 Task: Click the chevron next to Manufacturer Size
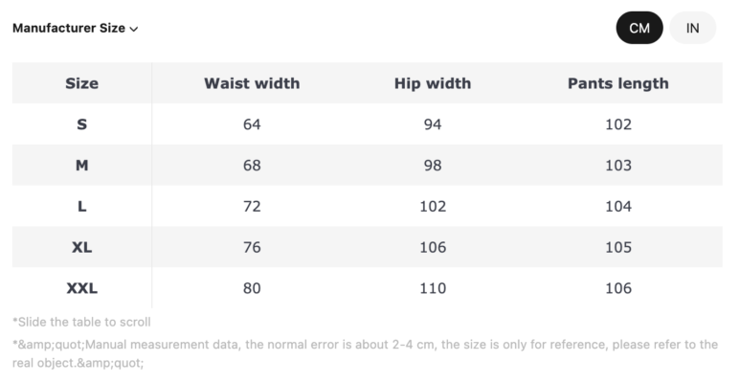click(x=134, y=29)
